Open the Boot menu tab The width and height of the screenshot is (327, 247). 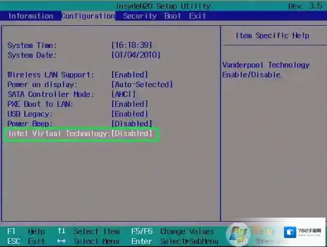coord(173,16)
